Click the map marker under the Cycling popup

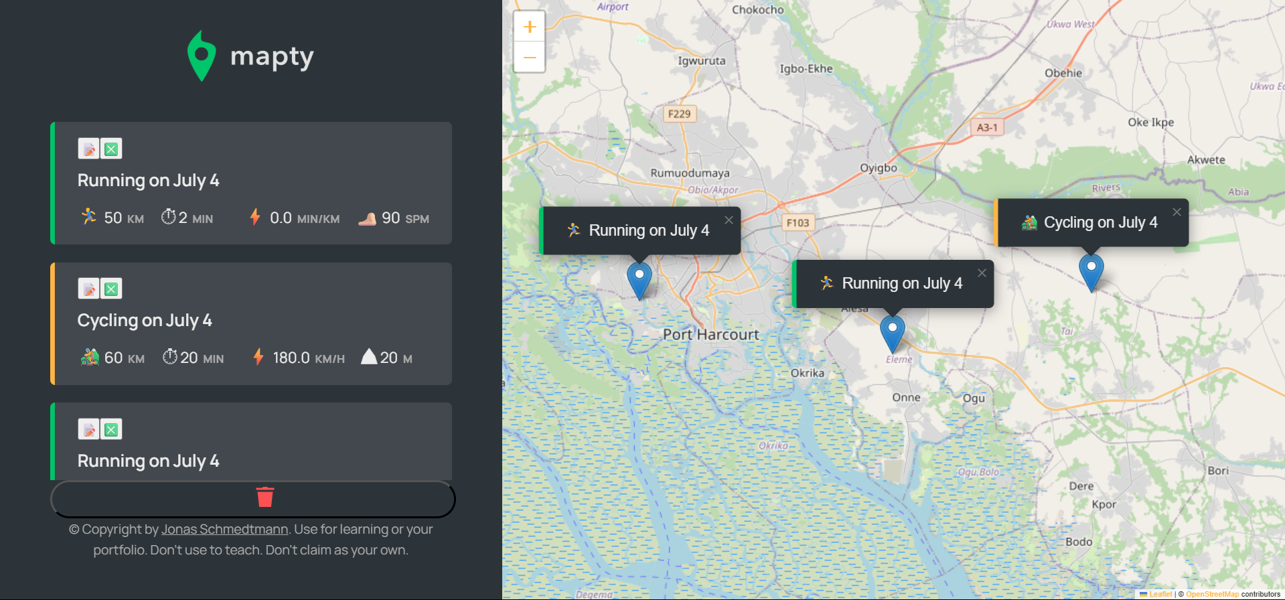pos(1091,273)
